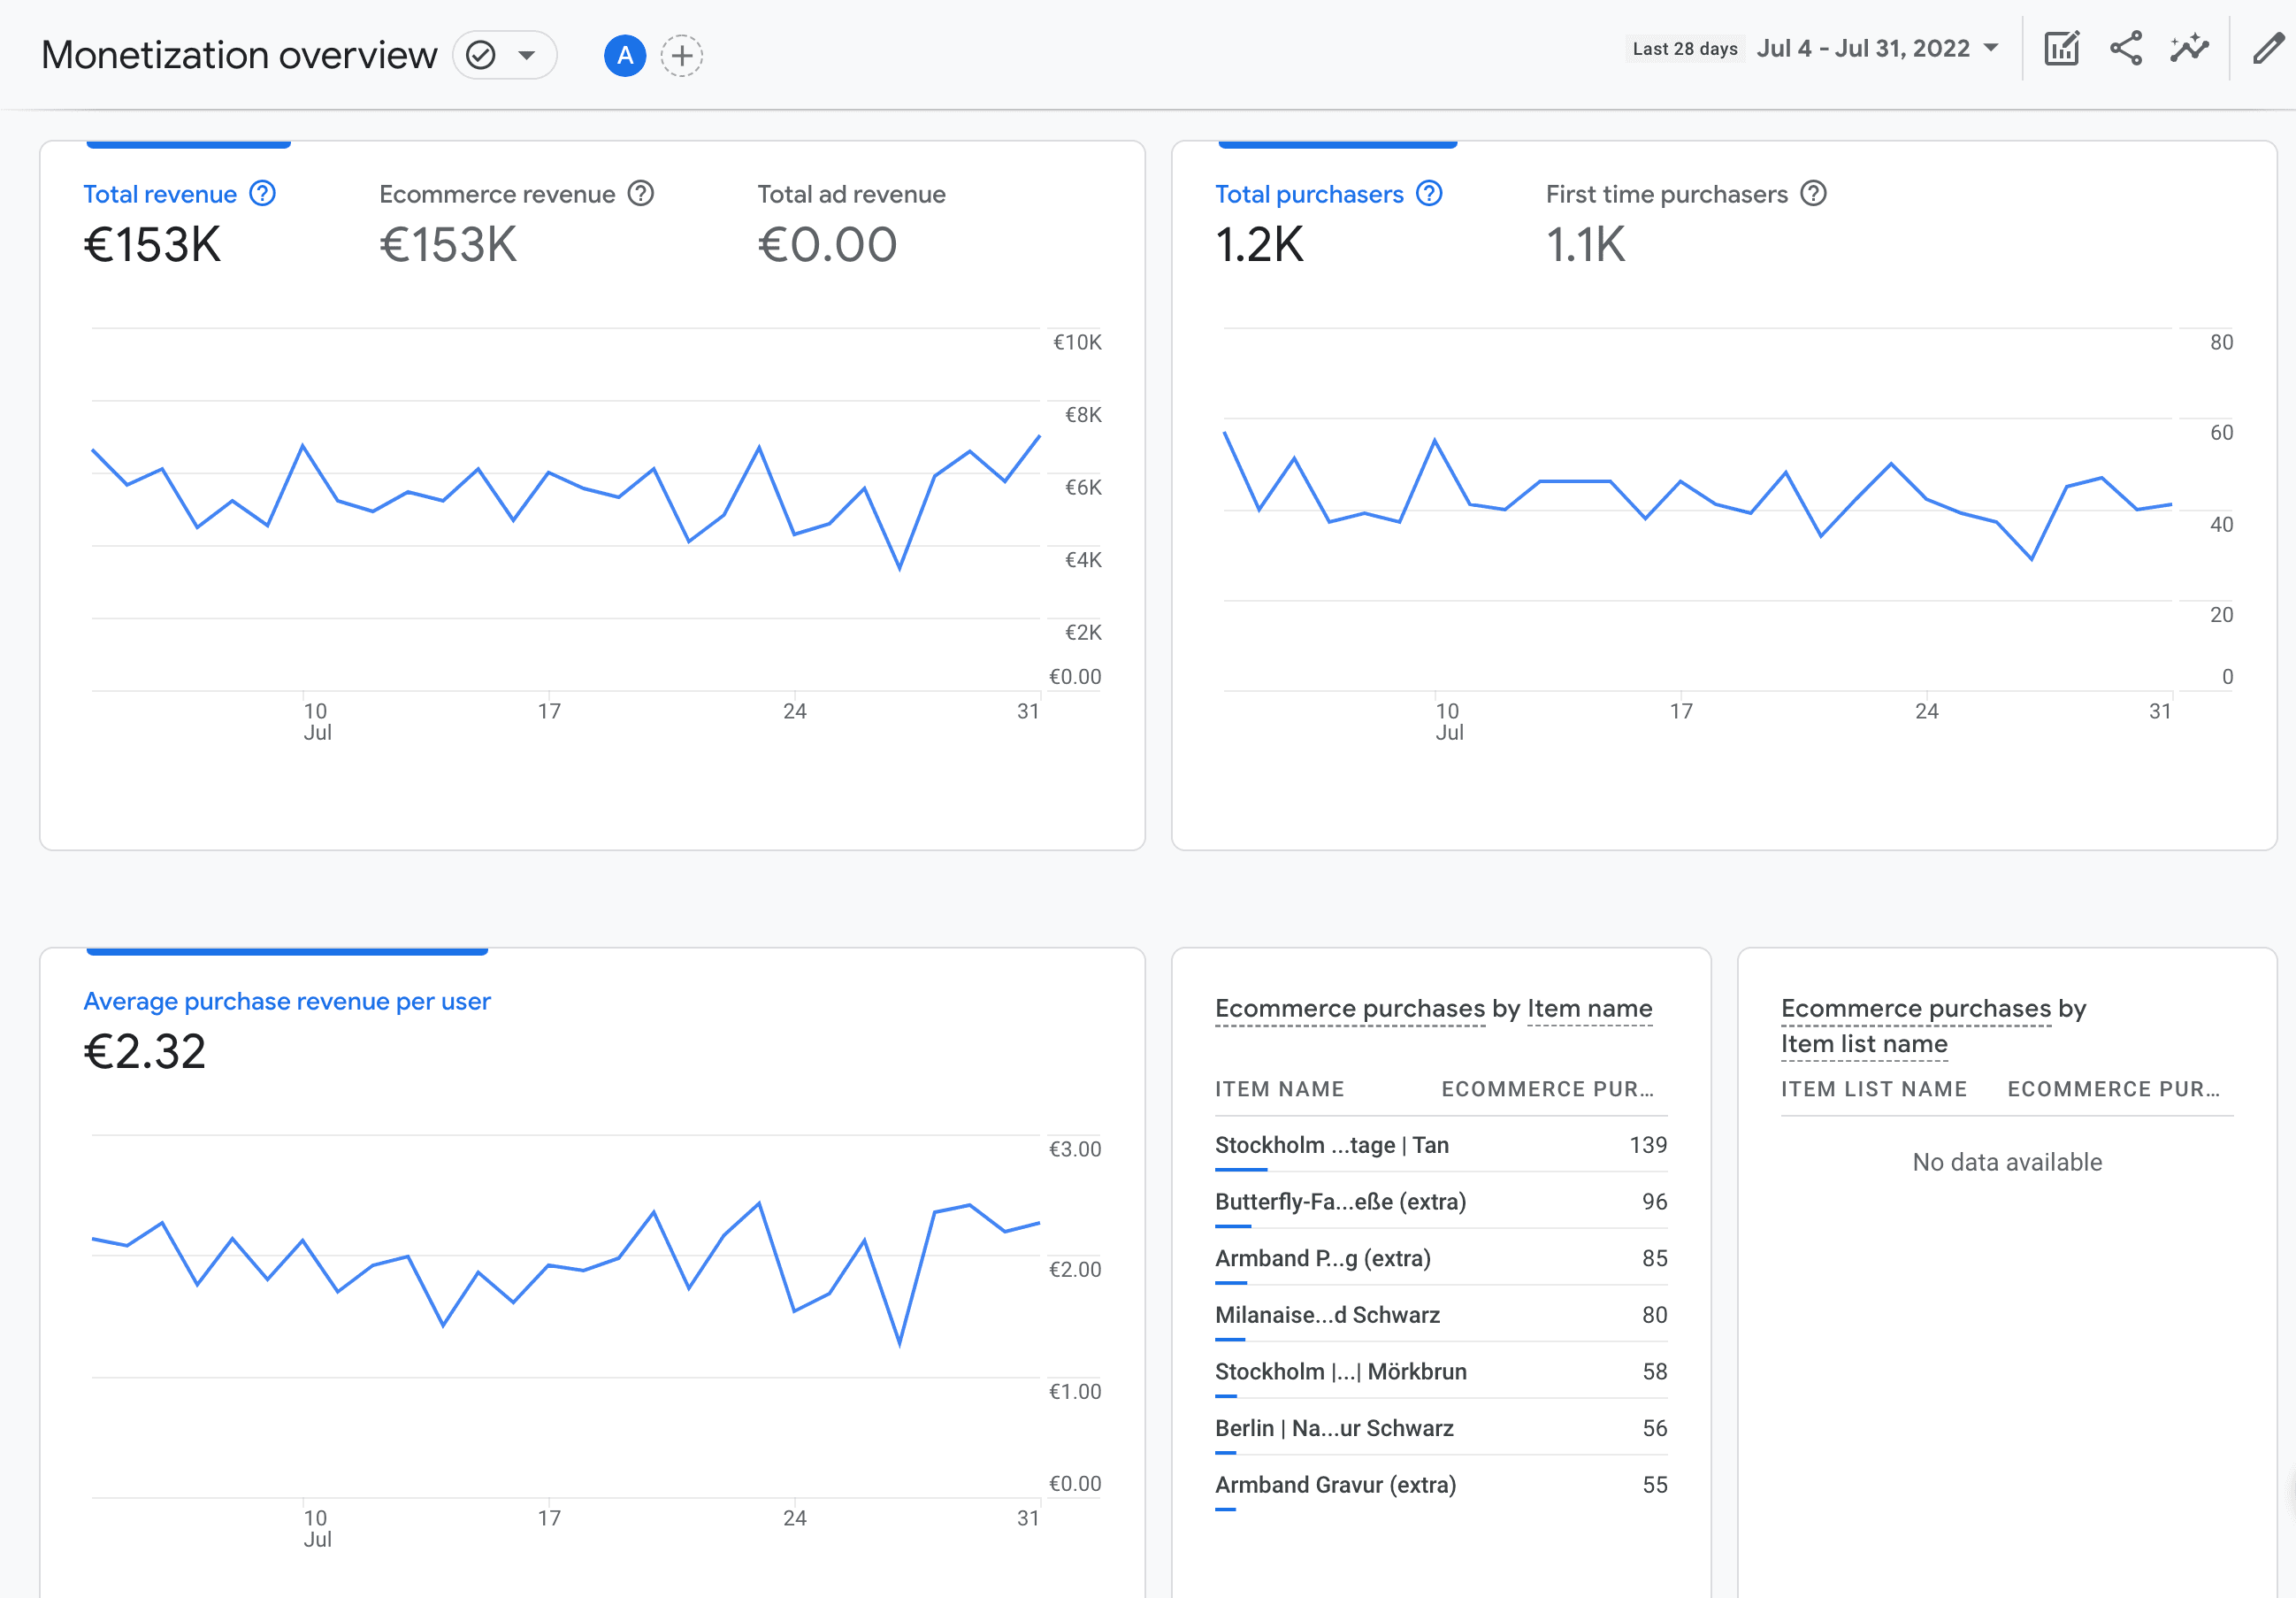The image size is (2296, 1598).
Task: Click Average purchase revenue per user label
Action: 287,1002
